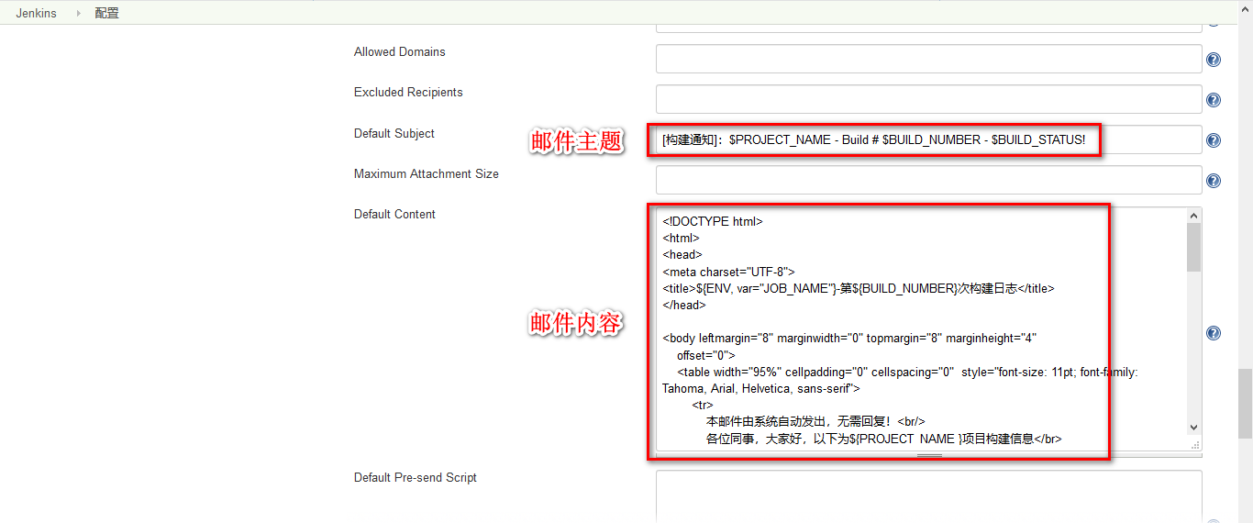Open help for Default Content field
The image size is (1253, 523).
pos(1213,333)
